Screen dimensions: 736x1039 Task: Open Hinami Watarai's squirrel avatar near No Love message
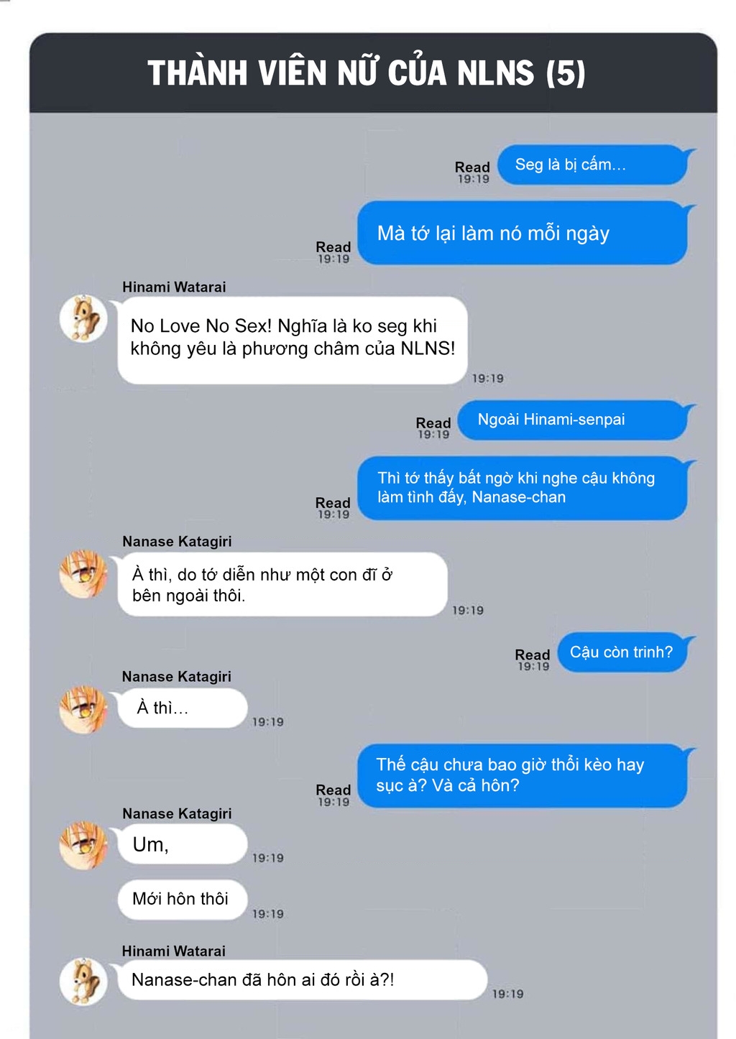[x=83, y=318]
